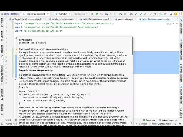Close the user_model.dart tab

[x=135, y=19]
